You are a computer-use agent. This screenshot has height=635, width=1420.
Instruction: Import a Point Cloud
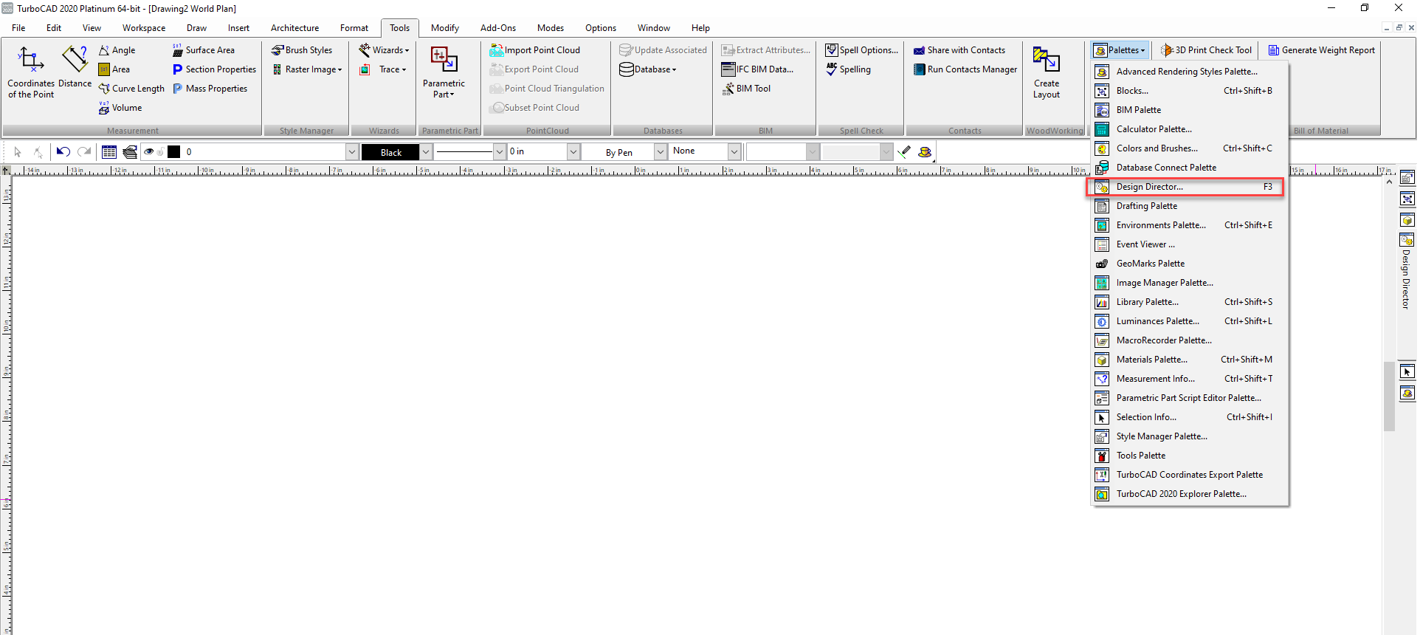point(535,50)
